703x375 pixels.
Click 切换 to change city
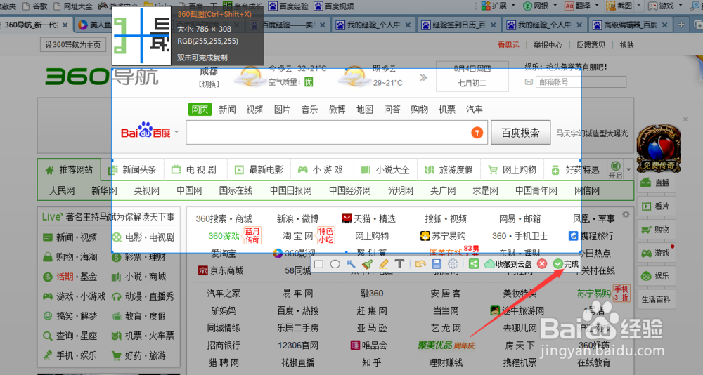pos(209,84)
